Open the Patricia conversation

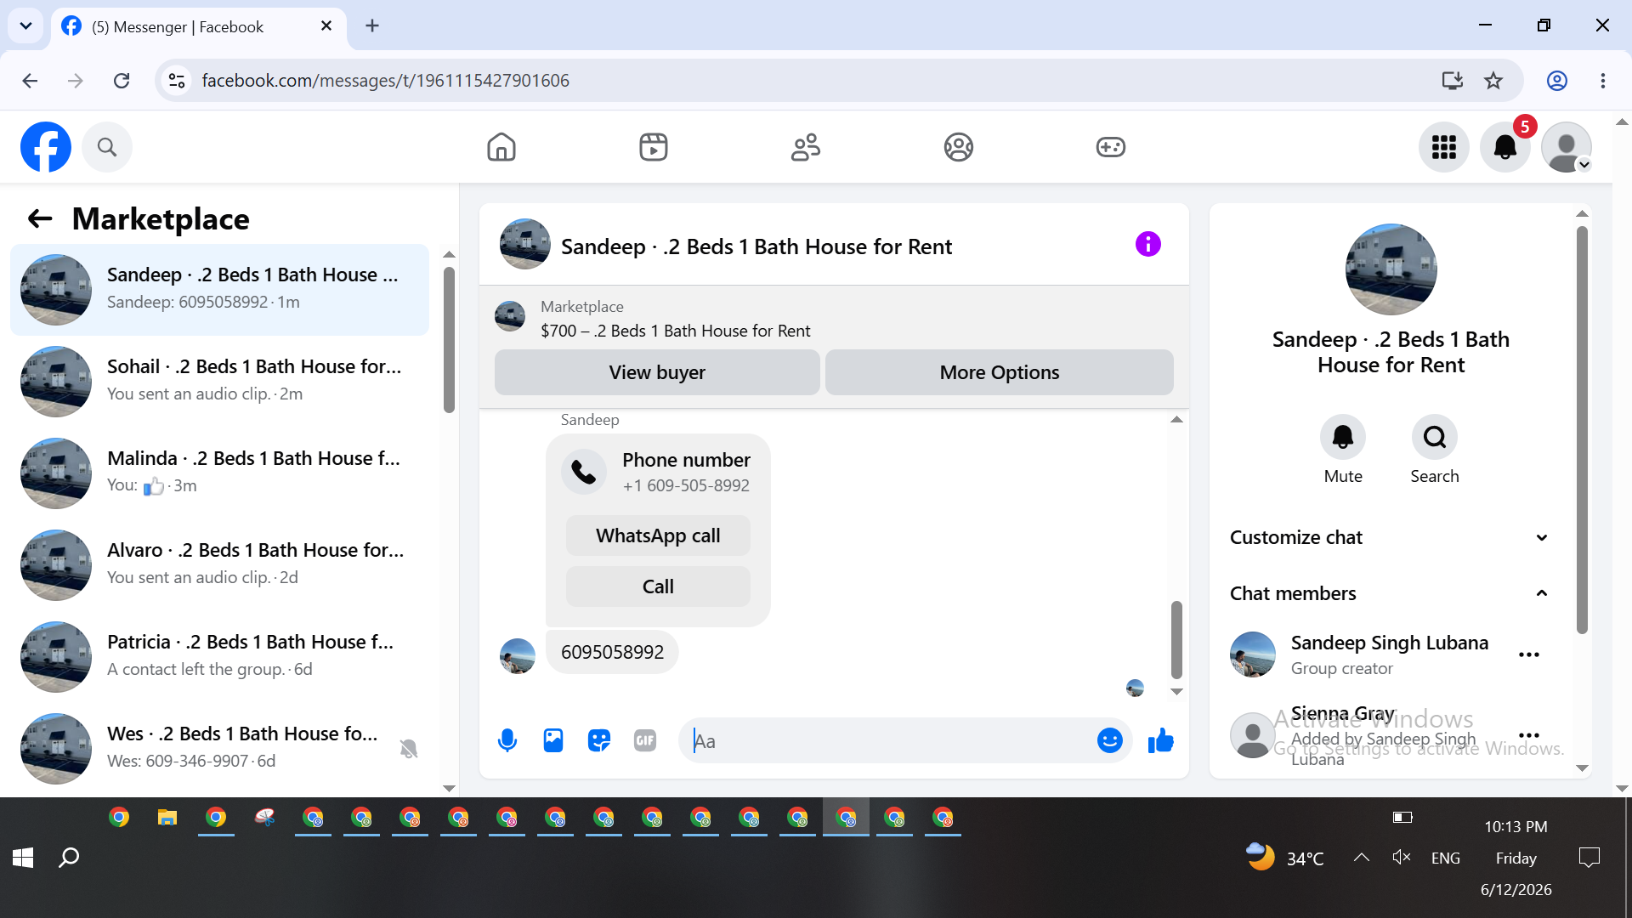click(219, 657)
